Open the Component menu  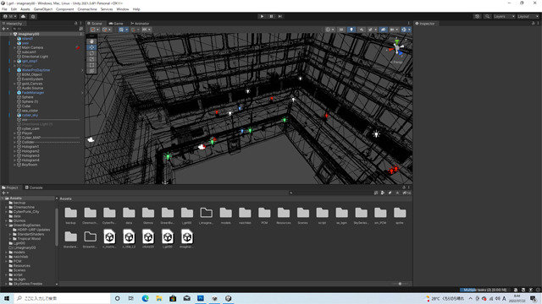pos(64,9)
